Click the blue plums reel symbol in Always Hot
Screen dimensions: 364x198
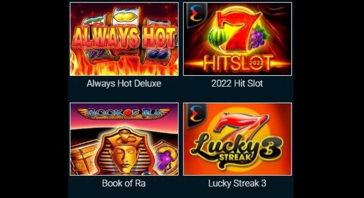[x=158, y=55]
